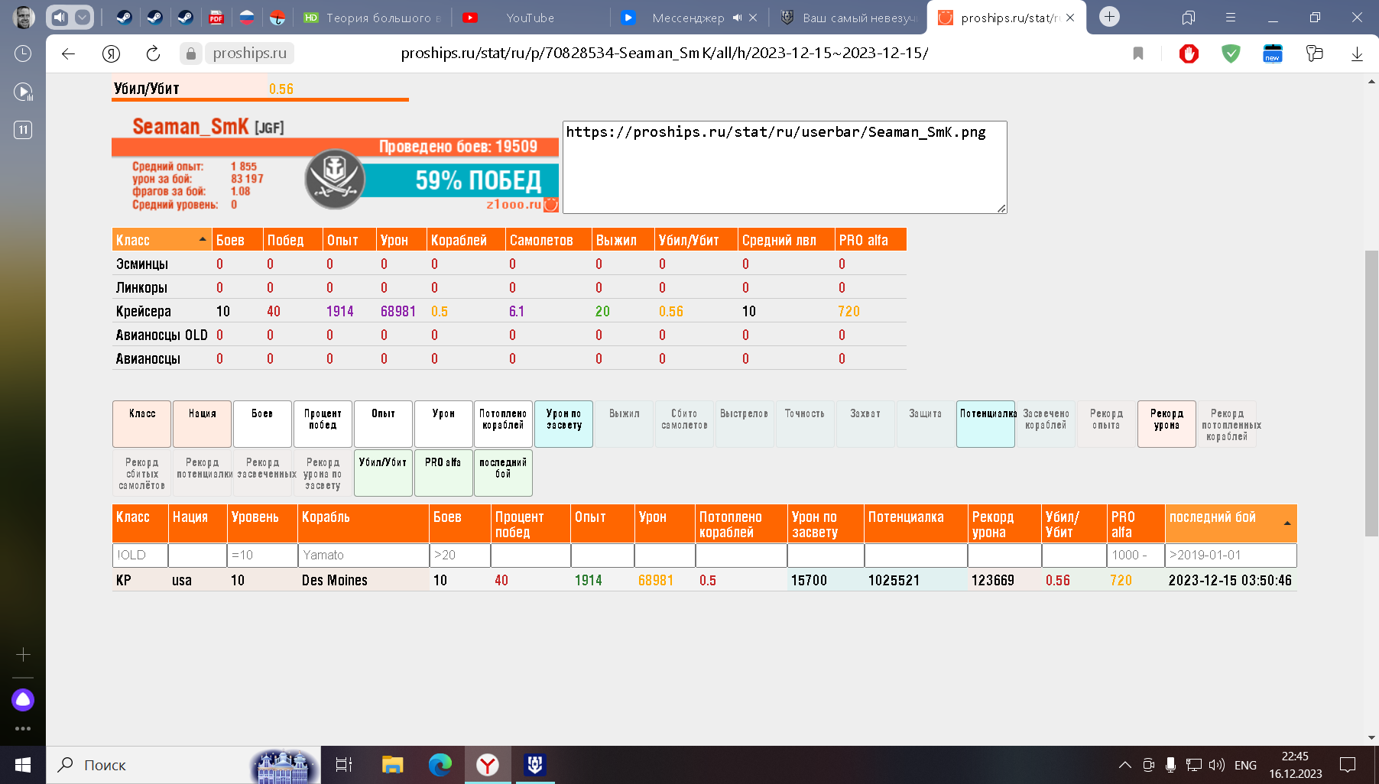Disable the Убил/Убит column toggle
Screen dimensions: 1379x784
(x=383, y=472)
